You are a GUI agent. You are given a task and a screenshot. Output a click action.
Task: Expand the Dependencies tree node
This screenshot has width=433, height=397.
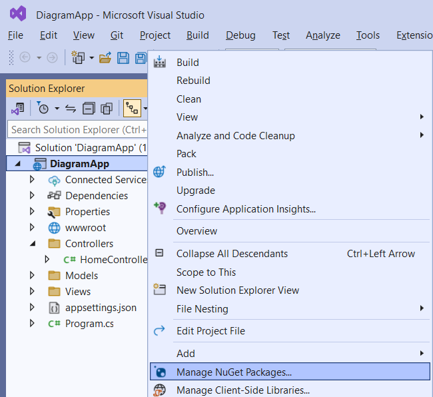click(x=32, y=196)
